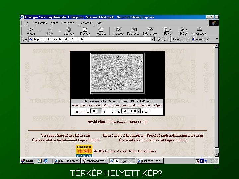Click the Posta (Mail) toolbar icon
The image size is (239, 179).
point(166,29)
